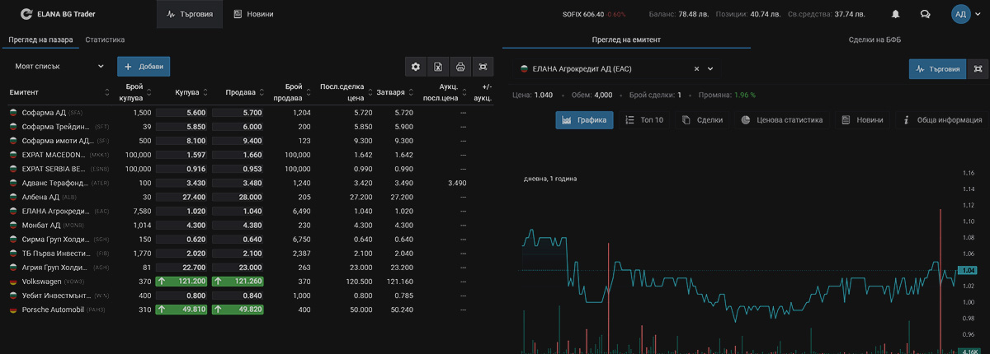Image resolution: width=990 pixels, height=354 pixels.
Task: Click Албена АД sell price 28.000
Action: 238,197
